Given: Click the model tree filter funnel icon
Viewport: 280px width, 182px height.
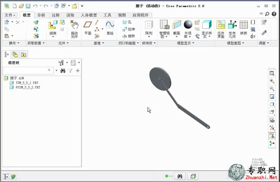Looking at the screenshot, I should tap(70, 71).
